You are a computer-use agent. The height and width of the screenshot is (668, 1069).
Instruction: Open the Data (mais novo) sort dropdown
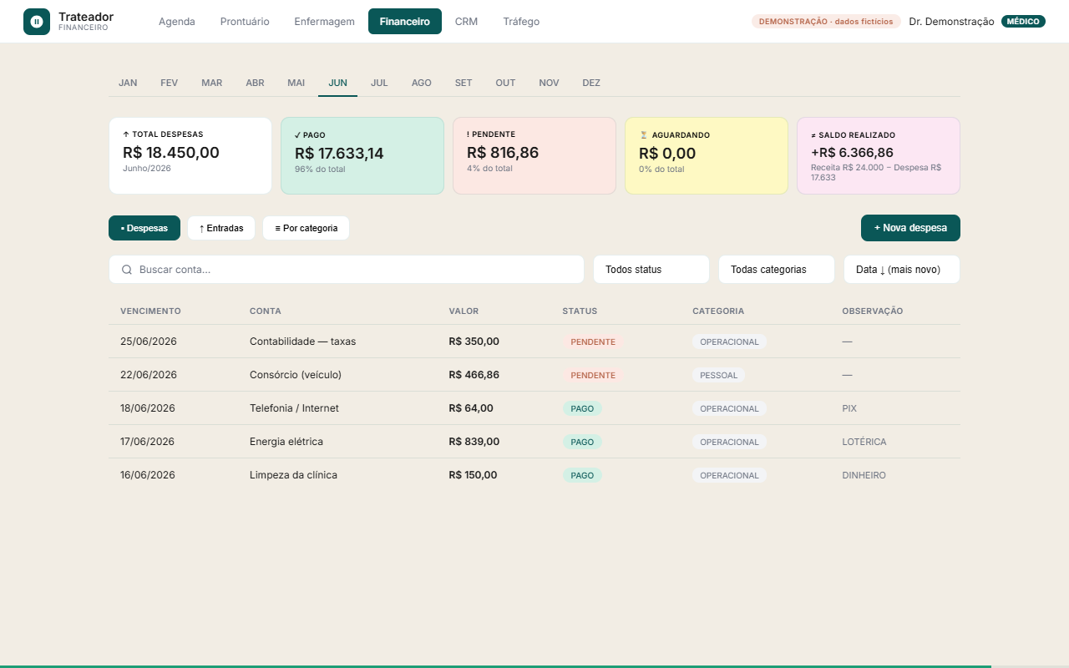902,270
